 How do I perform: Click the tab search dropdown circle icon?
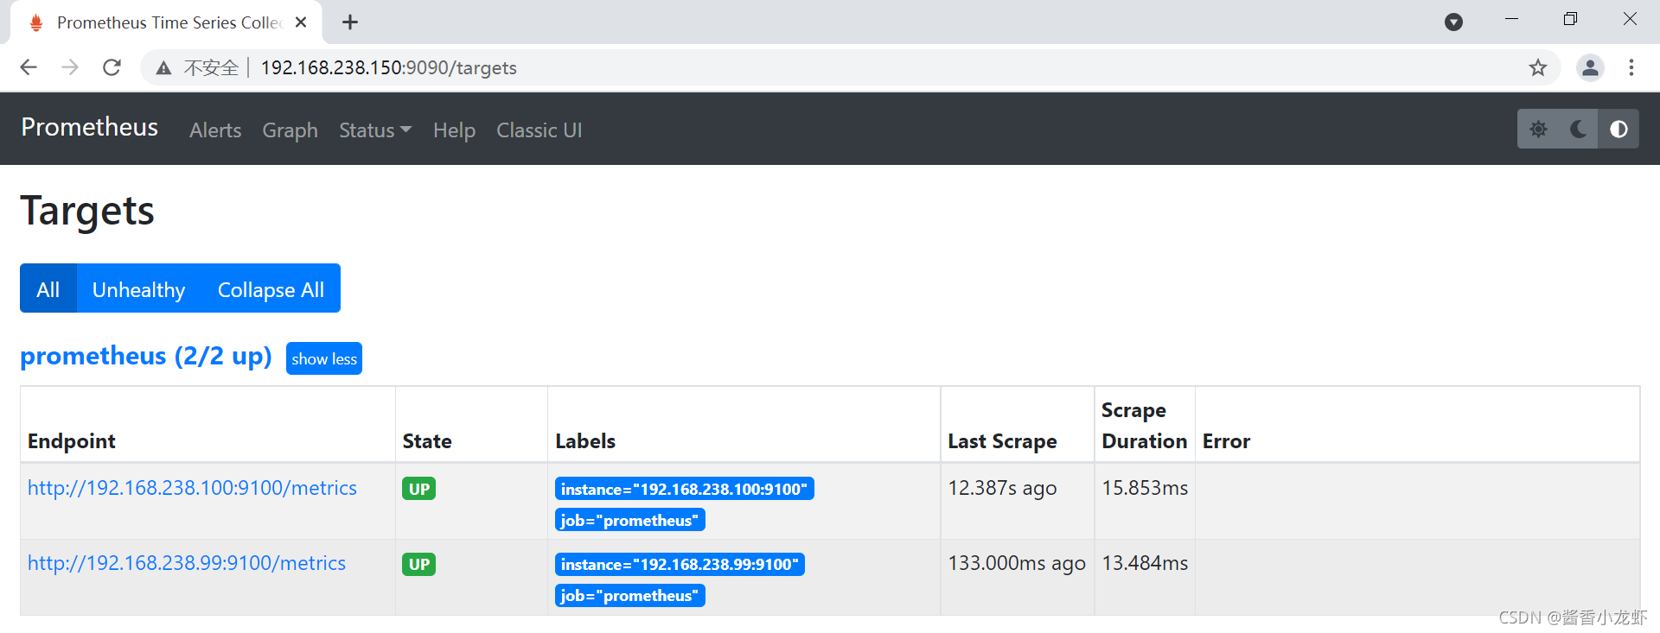click(x=1454, y=22)
